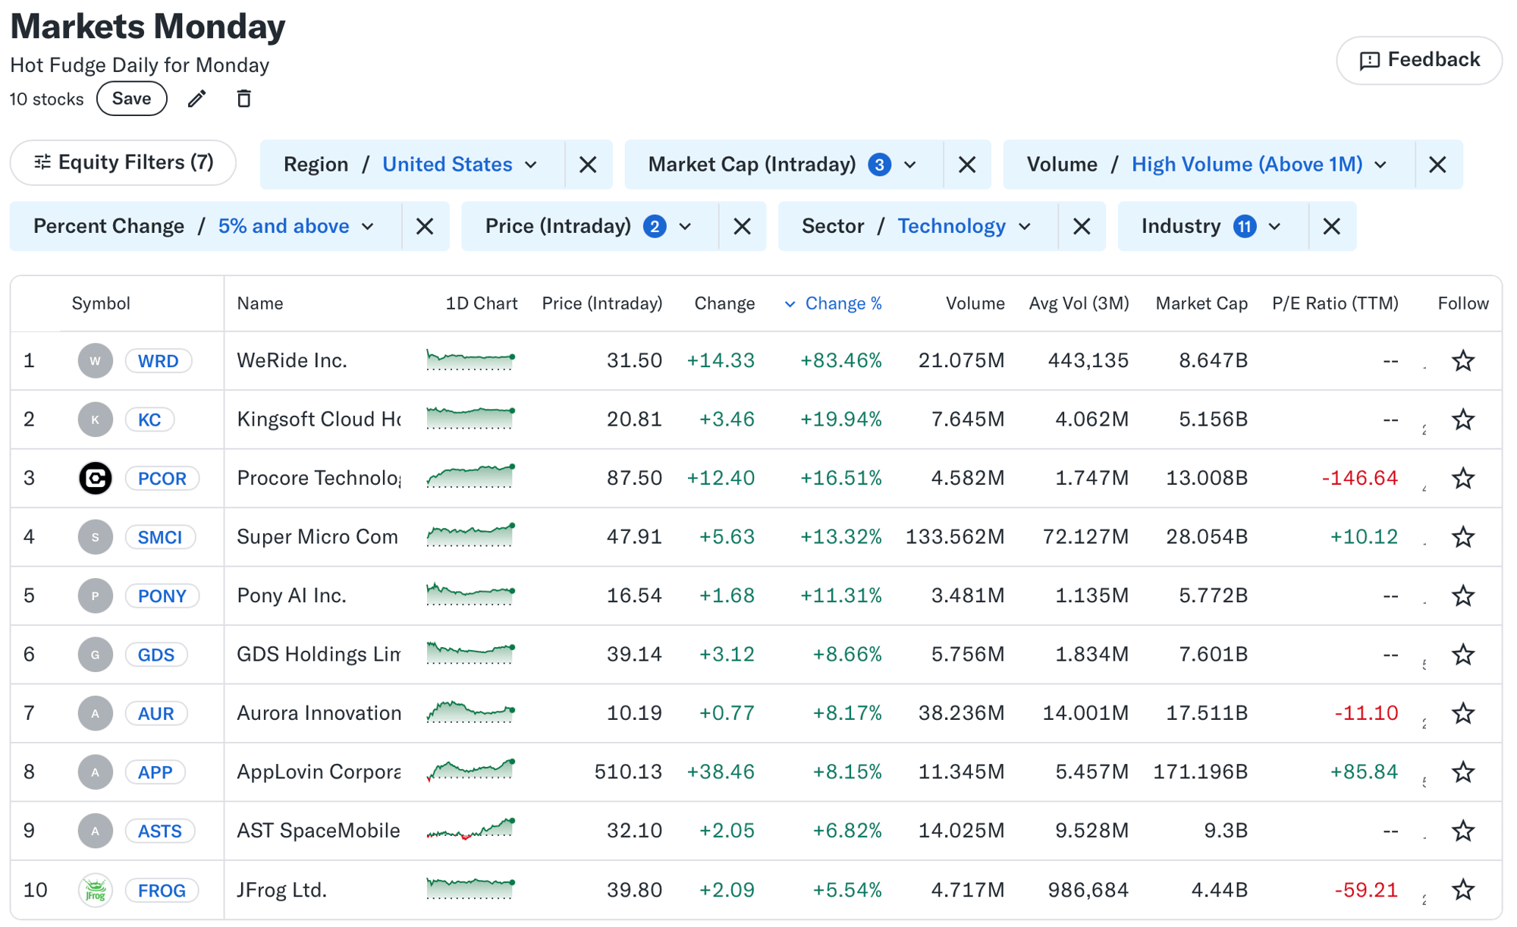
Task: Click the JFrog logo icon
Action: coord(96,890)
